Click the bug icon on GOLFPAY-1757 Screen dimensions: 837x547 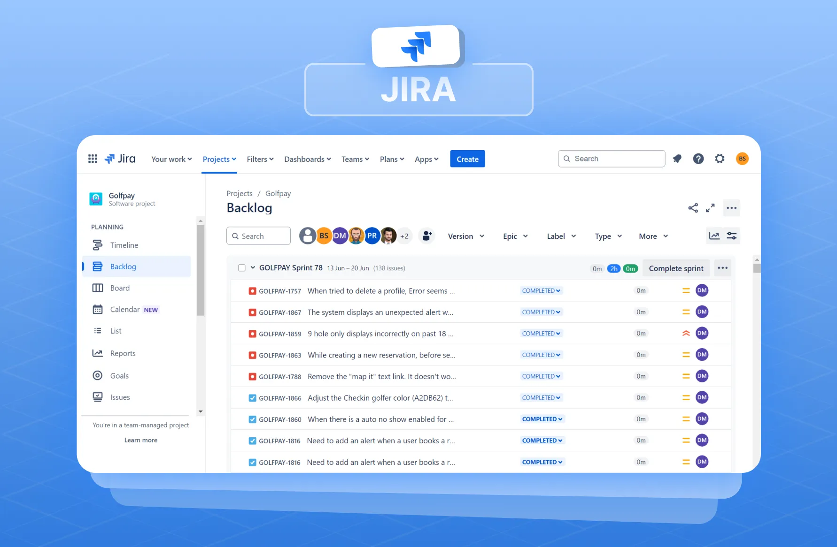click(252, 290)
